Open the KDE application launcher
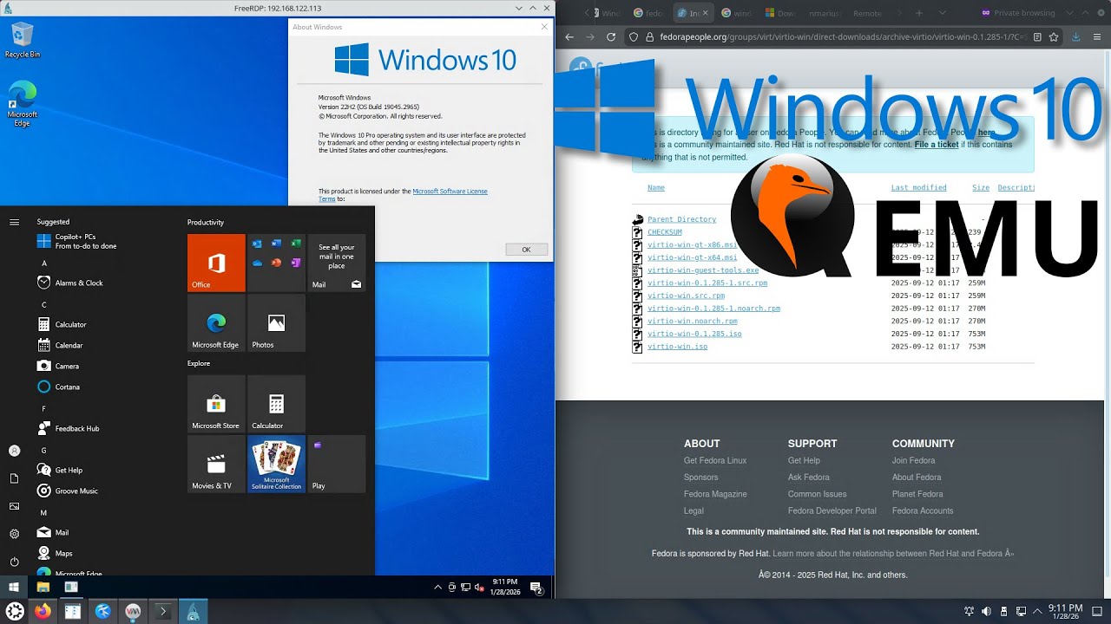Image resolution: width=1111 pixels, height=624 pixels. [x=15, y=611]
